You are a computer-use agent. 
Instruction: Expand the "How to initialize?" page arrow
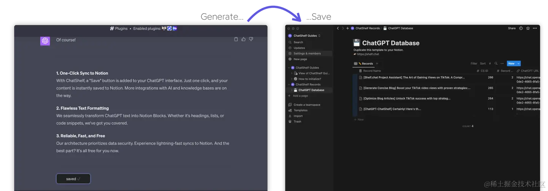pos(292,79)
